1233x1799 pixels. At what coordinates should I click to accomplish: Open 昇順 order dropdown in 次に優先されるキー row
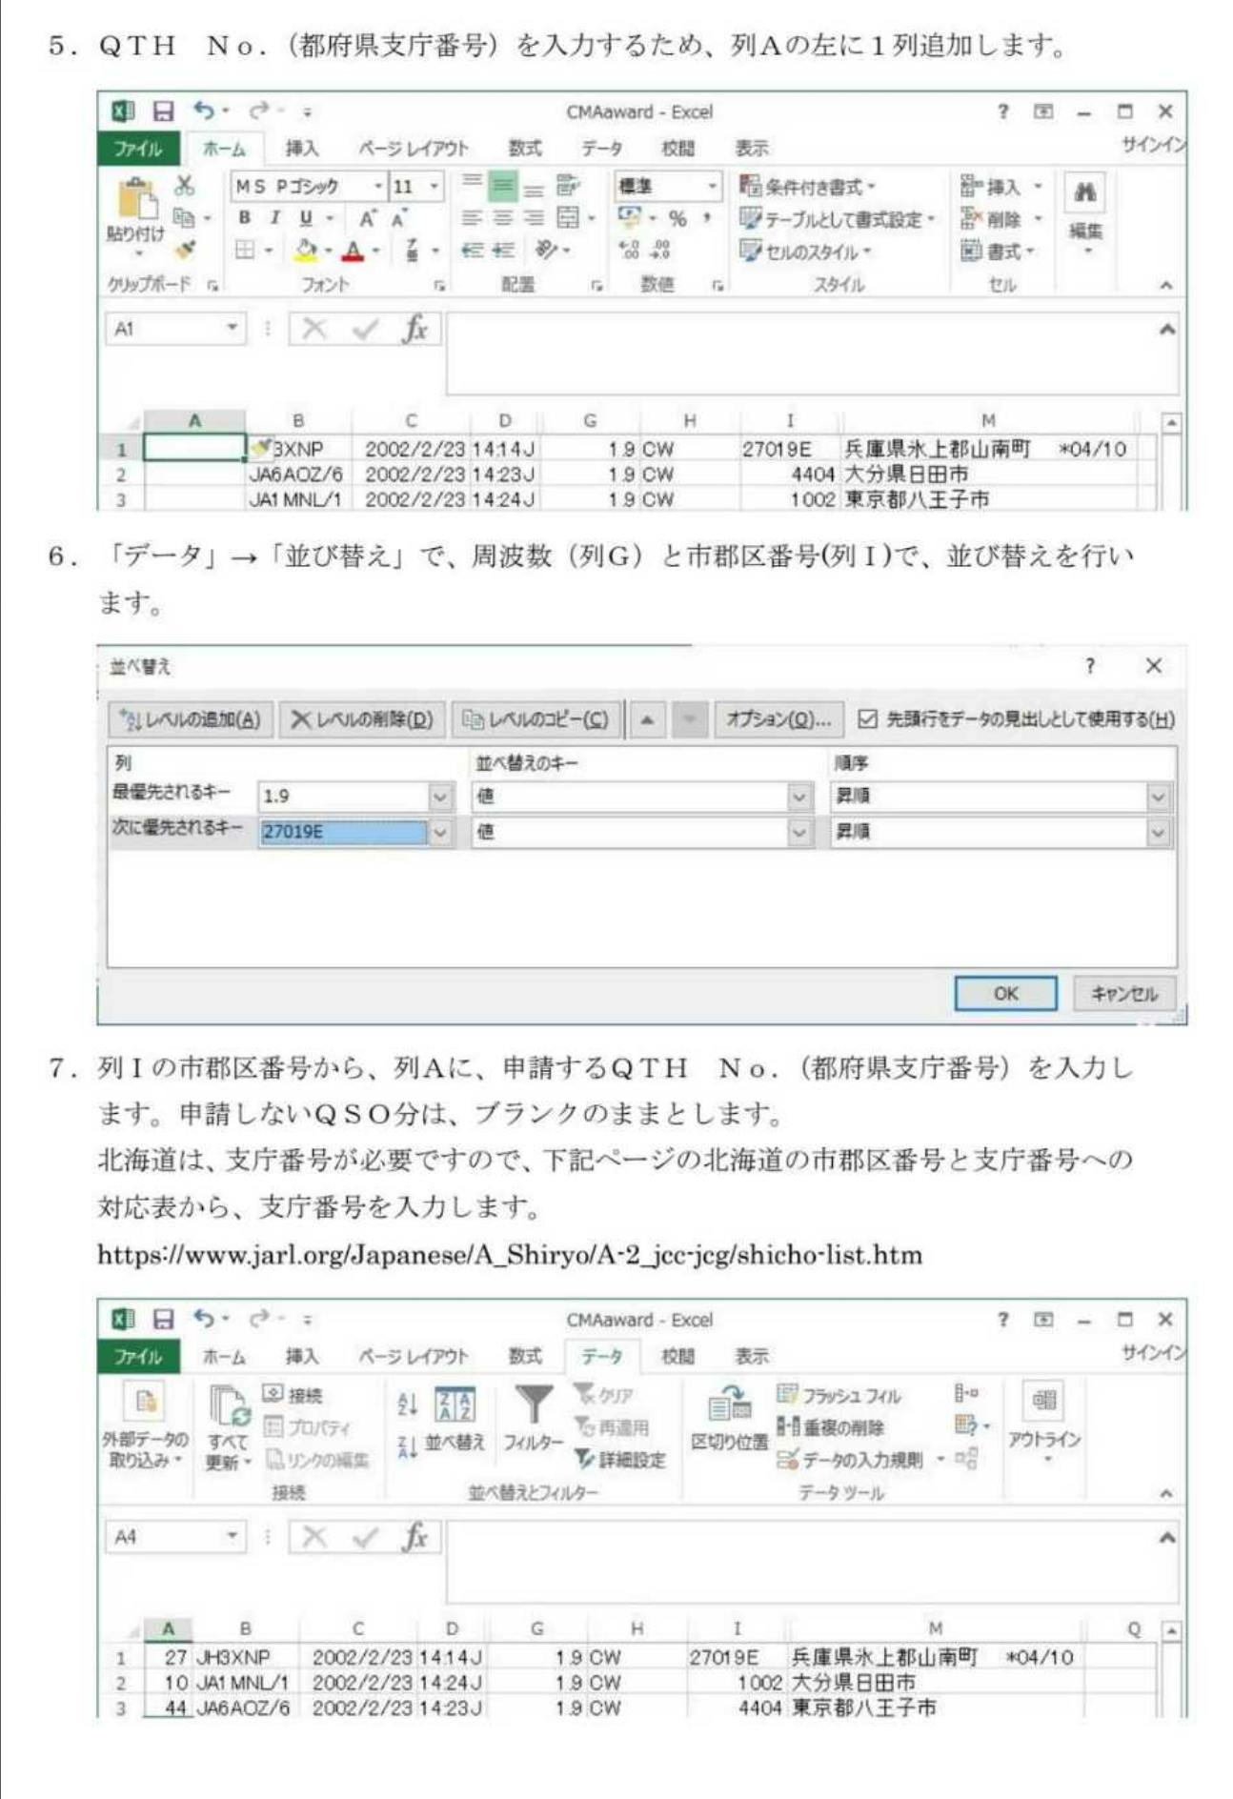[1158, 833]
